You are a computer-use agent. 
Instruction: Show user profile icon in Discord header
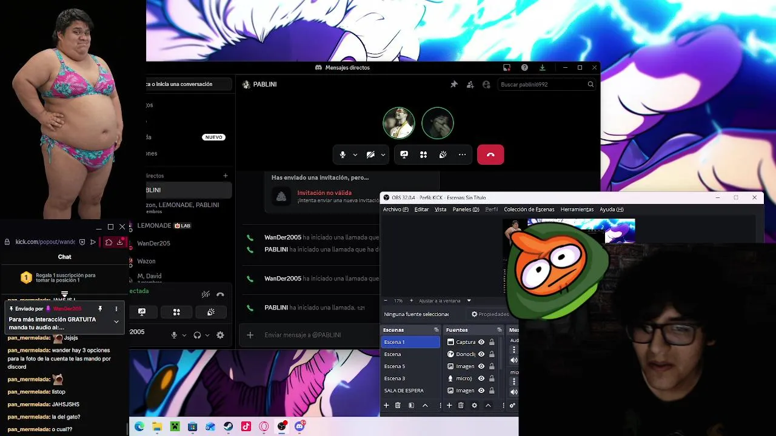pyautogui.click(x=486, y=85)
